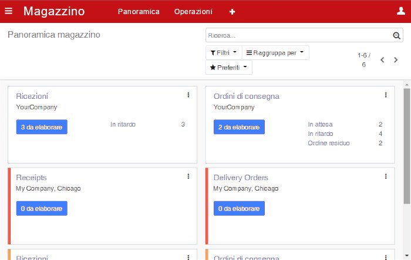
Task: Click the 3 da elaborare button
Action: coord(42,127)
